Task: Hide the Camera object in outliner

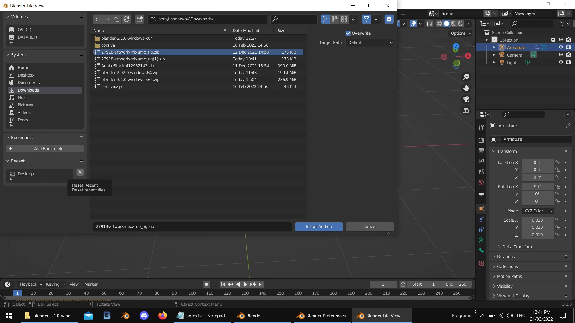Action: click(561, 55)
